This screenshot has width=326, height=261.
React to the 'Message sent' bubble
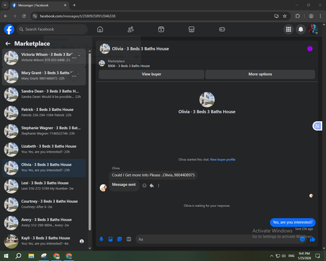(x=144, y=185)
